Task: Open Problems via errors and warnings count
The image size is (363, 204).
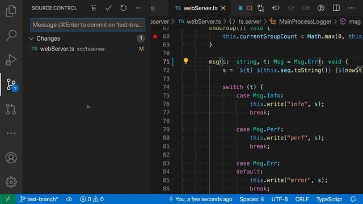Action: [92, 199]
